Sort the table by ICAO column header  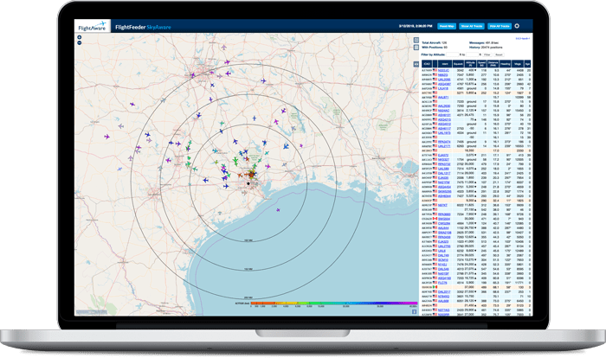[426, 63]
